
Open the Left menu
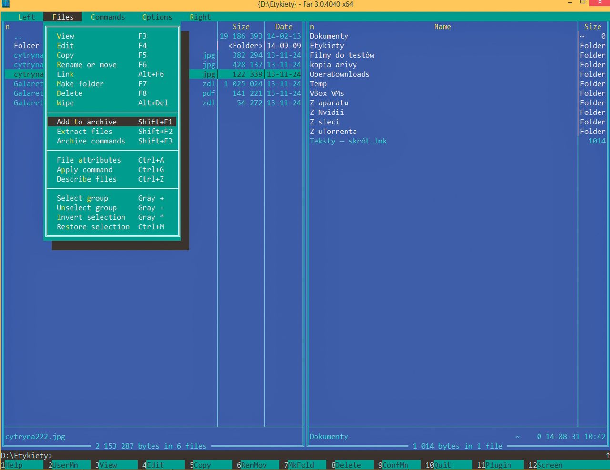tap(27, 17)
